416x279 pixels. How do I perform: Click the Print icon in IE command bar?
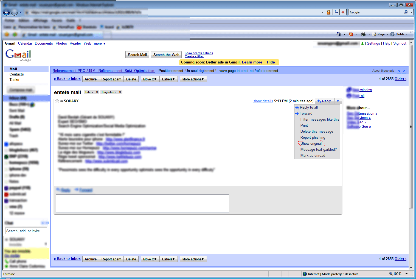point(363,34)
